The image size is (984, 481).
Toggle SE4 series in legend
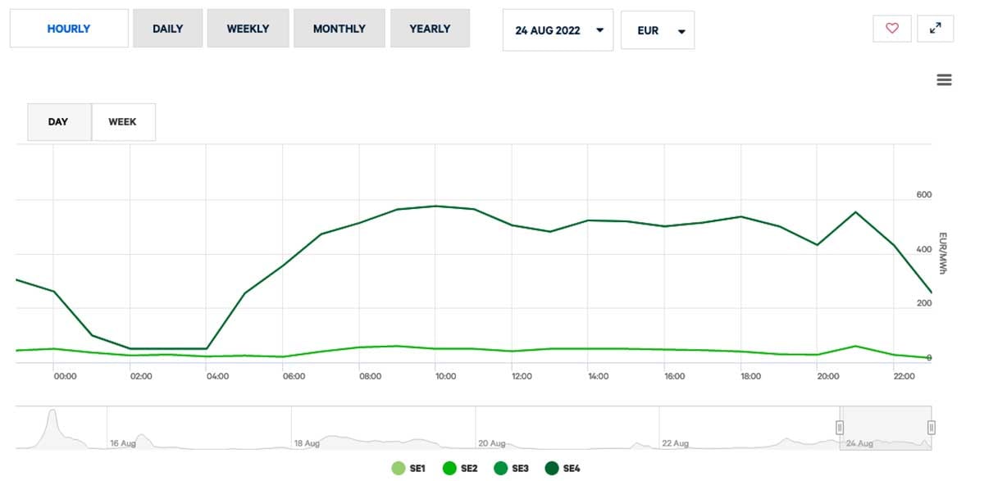563,469
